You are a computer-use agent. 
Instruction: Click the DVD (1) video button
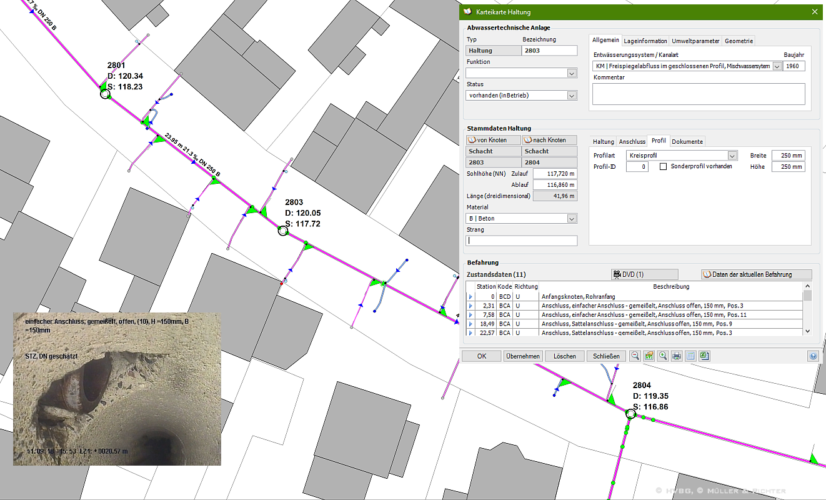[x=644, y=274]
